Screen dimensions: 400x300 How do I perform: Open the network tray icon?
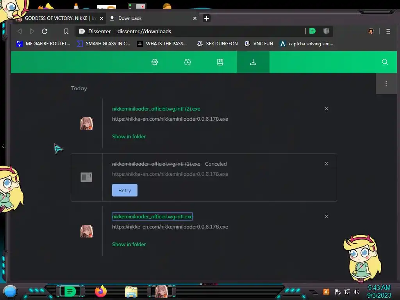tap(347, 291)
